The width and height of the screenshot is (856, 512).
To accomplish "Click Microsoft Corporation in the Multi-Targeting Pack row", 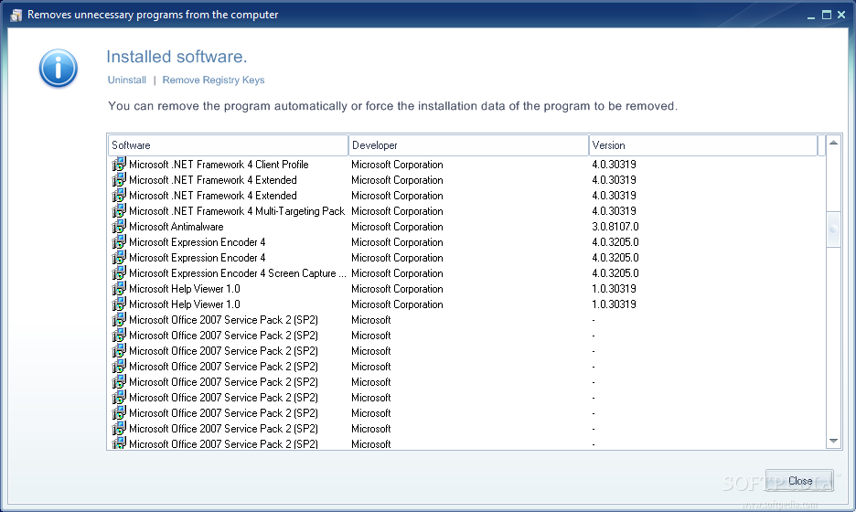I will (x=397, y=211).
